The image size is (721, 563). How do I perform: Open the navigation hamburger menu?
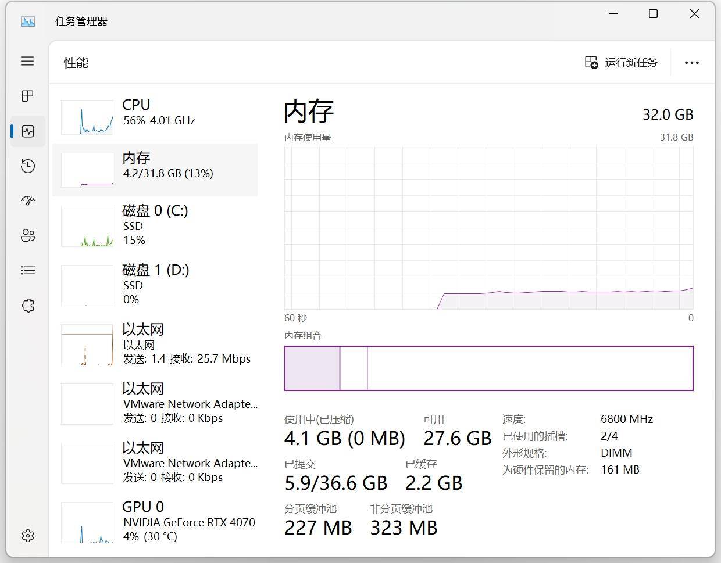point(27,61)
